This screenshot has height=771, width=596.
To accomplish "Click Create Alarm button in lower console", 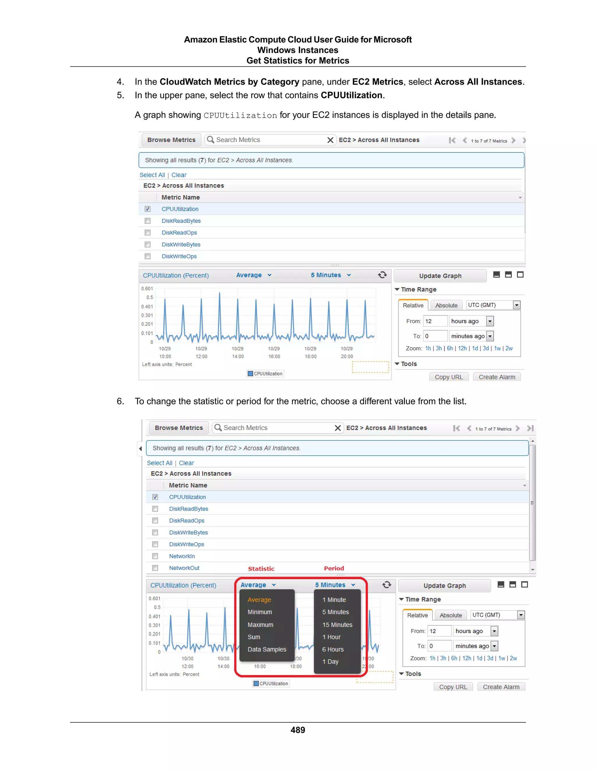I will 501,687.
